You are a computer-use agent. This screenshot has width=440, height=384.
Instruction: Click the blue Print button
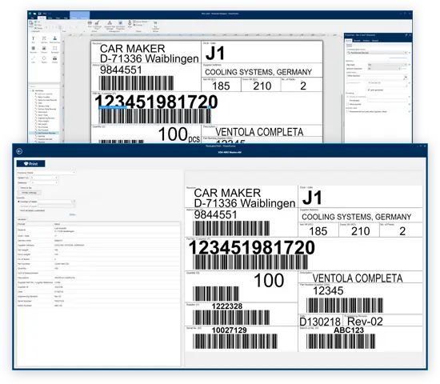point(31,164)
